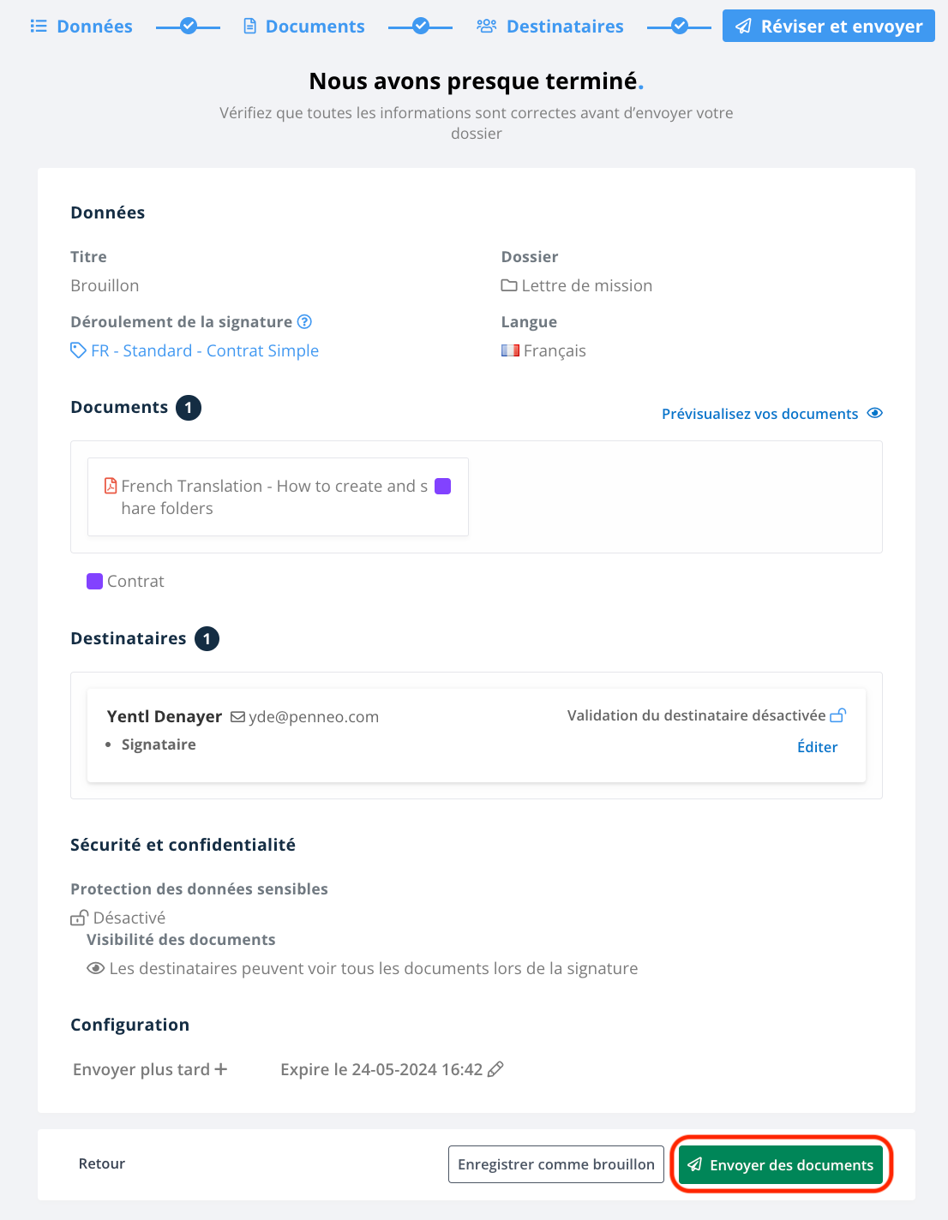Click the pencil icon next to expiry date
The image size is (948, 1220).
[x=495, y=1069]
